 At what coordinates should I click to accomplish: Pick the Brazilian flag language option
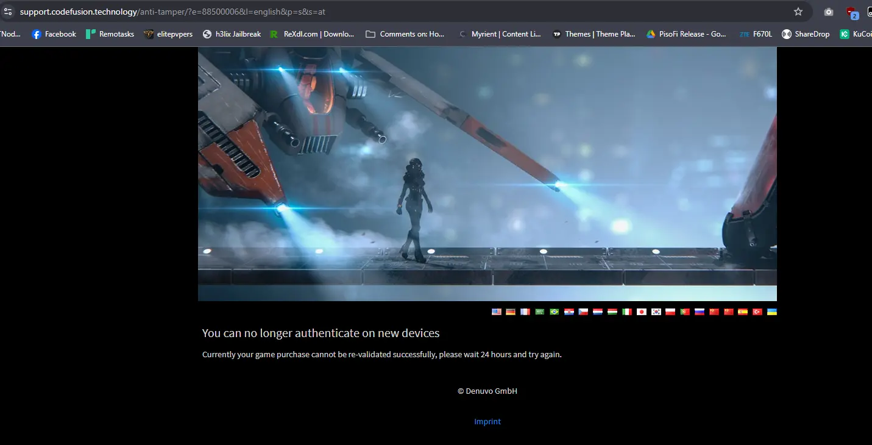point(555,311)
